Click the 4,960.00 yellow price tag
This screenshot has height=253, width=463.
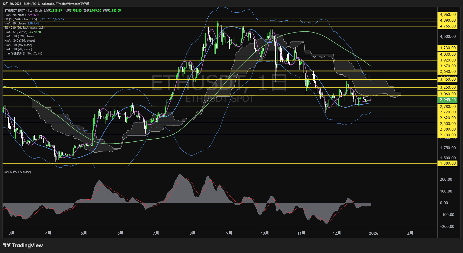447,15
